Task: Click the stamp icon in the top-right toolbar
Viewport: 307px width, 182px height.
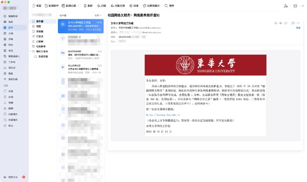Action: (286, 6)
